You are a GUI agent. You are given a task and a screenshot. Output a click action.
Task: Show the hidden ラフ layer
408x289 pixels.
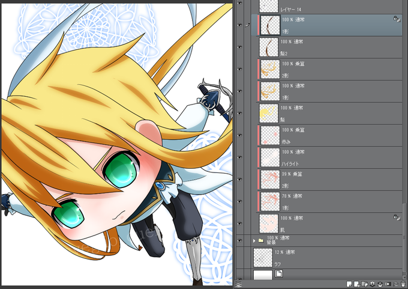[239, 258]
